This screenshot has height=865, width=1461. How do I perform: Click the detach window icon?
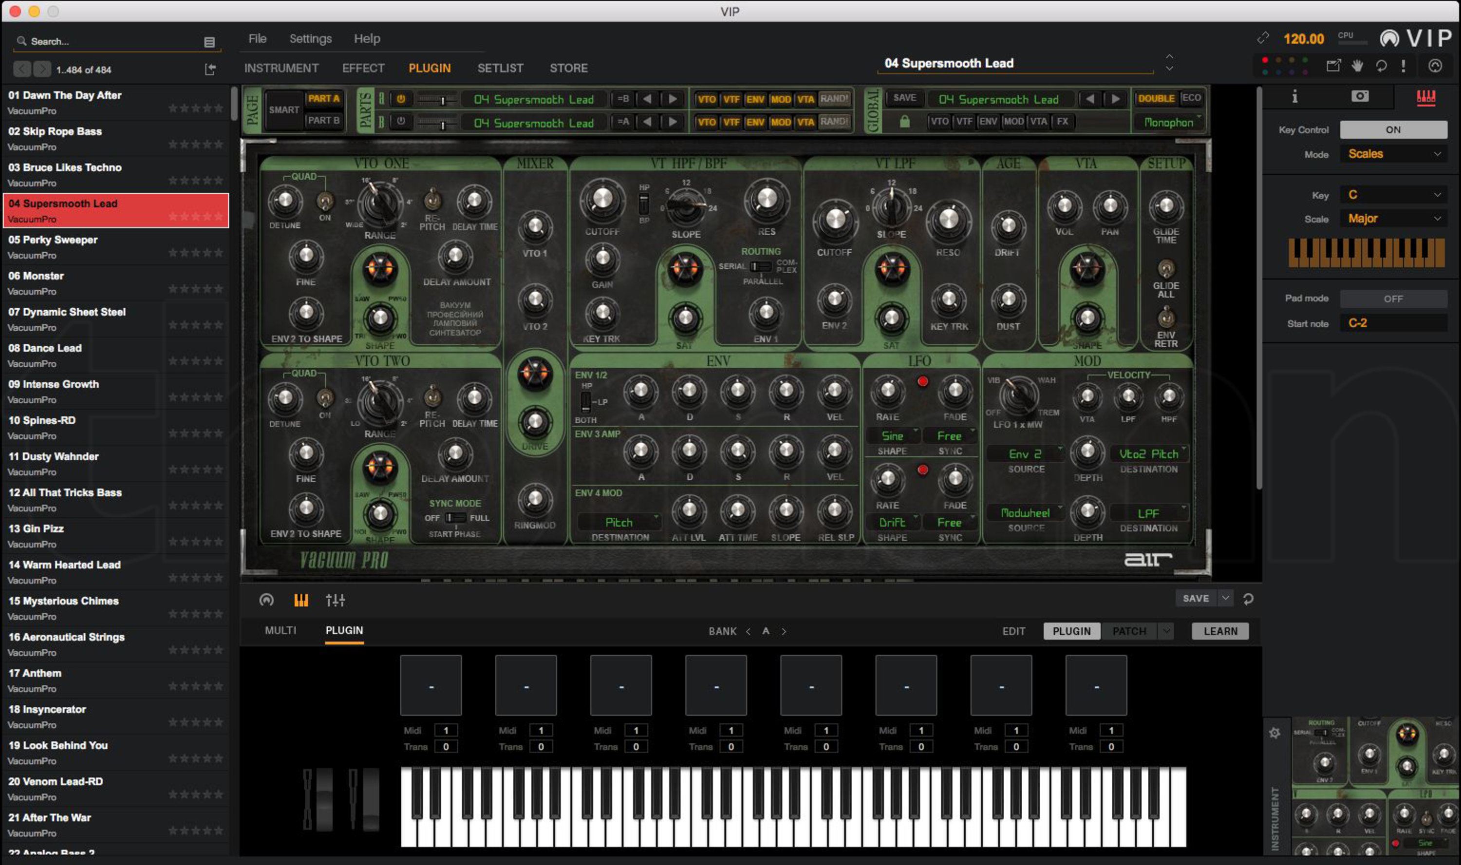pyautogui.click(x=1333, y=66)
